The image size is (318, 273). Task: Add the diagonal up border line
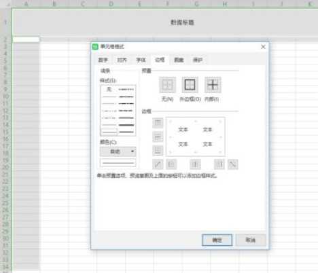158,164
